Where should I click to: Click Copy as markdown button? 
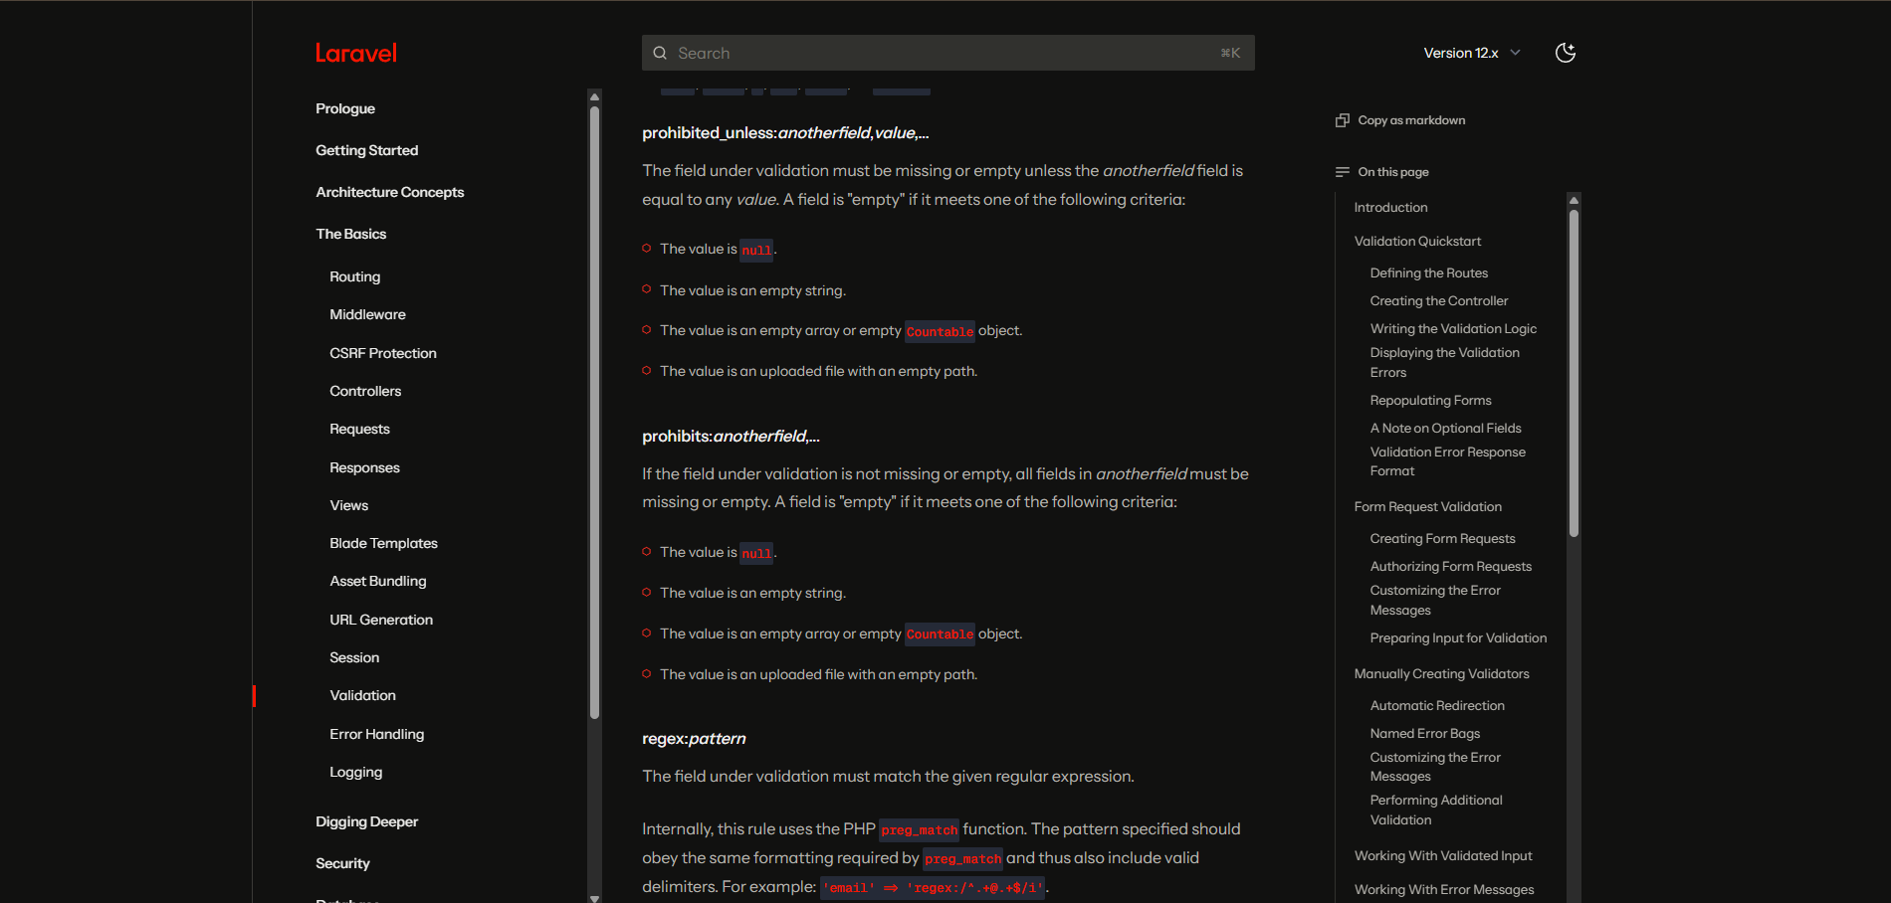(1410, 120)
